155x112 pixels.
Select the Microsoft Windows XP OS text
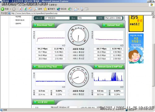[x=60, y=107]
